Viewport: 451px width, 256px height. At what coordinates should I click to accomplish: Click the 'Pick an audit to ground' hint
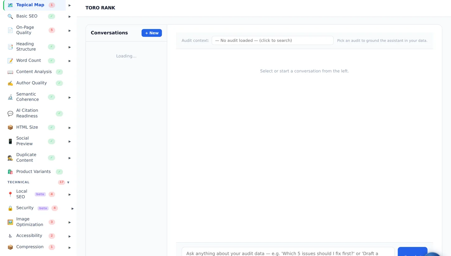(x=382, y=41)
